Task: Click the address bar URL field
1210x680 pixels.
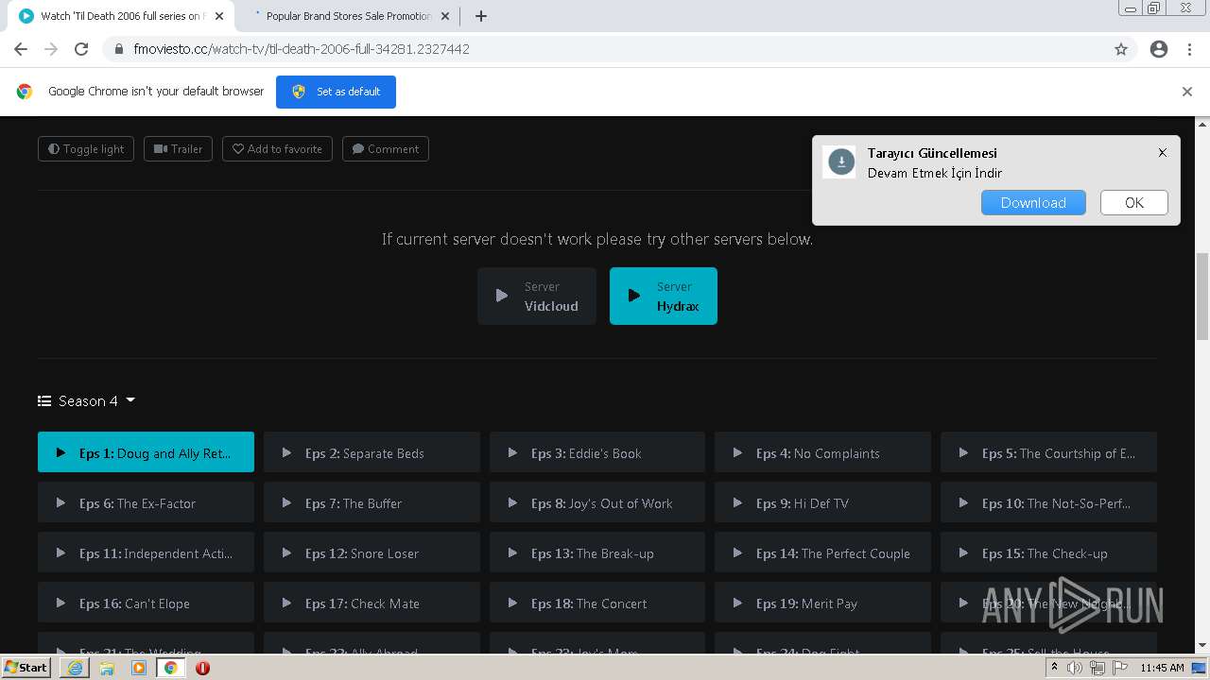Action: pyautogui.click(x=605, y=49)
